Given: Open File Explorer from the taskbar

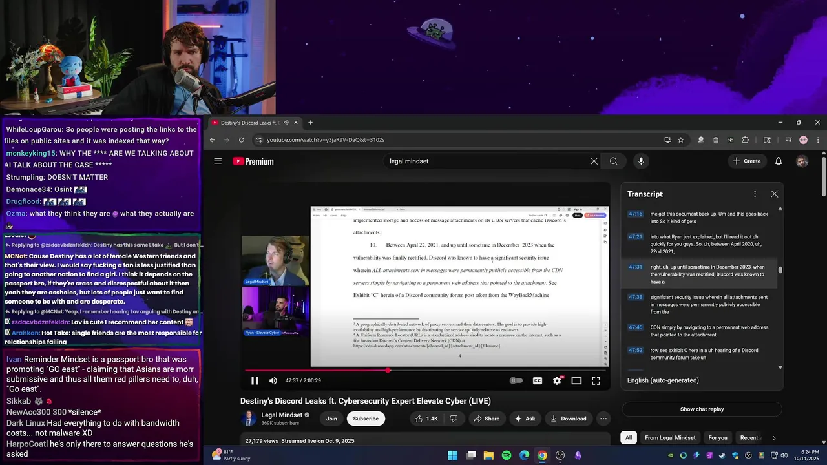Looking at the screenshot, I should tap(488, 455).
